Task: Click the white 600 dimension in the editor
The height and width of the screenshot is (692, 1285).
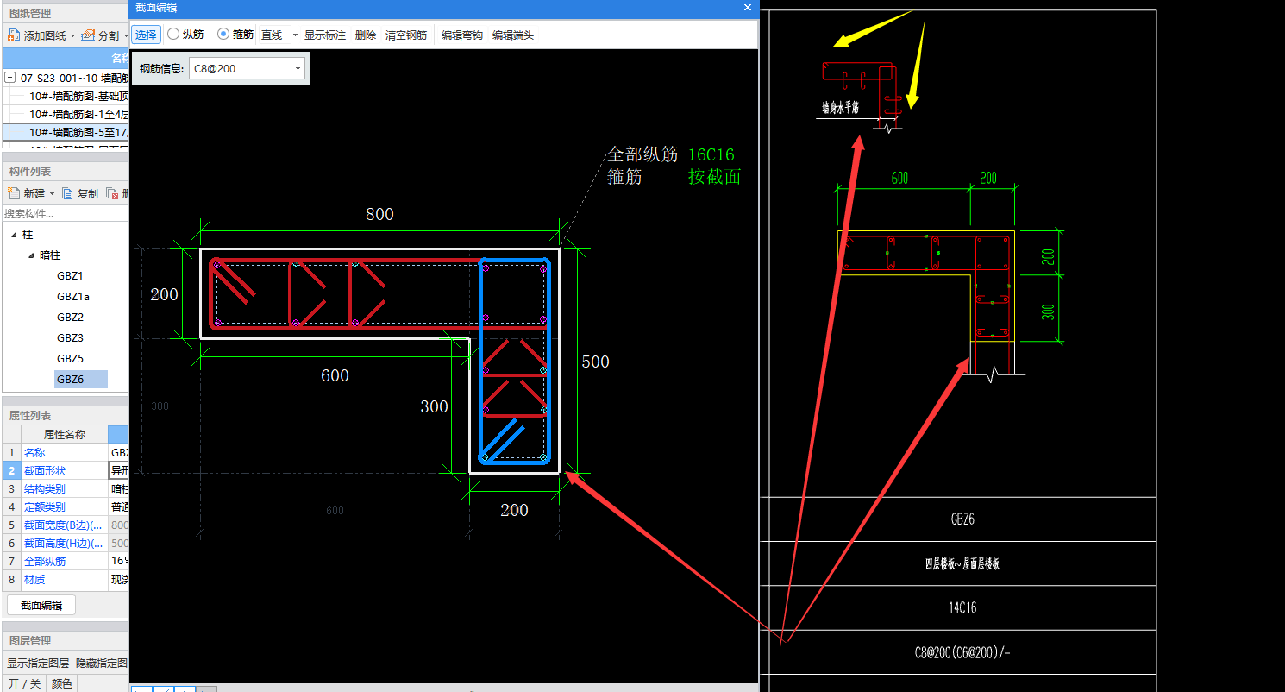Action: [335, 375]
